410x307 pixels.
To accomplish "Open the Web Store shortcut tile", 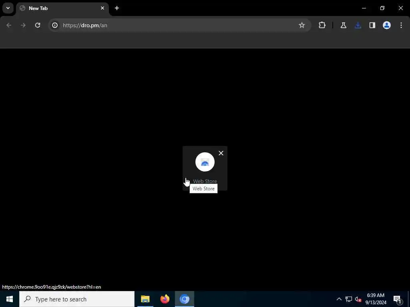I will [x=205, y=168].
